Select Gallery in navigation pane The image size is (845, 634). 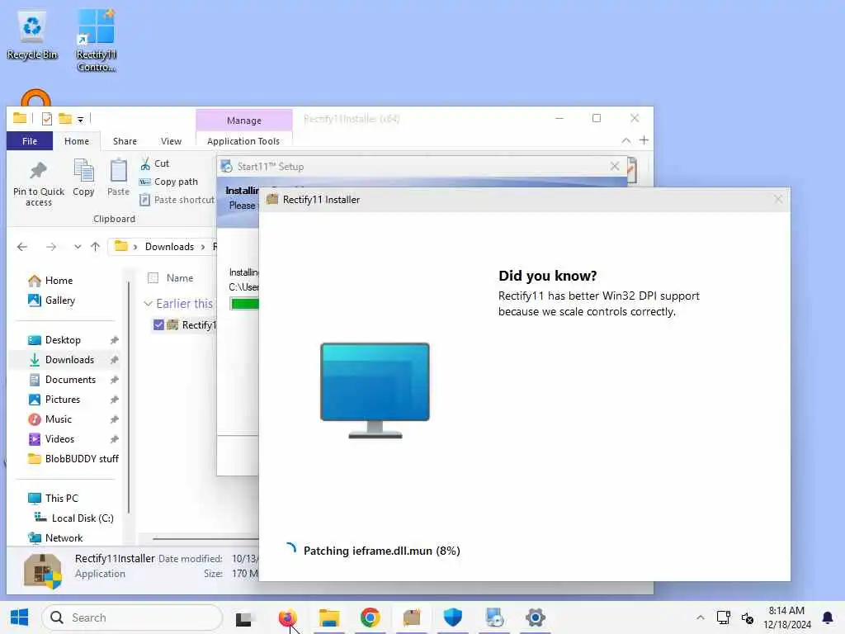pyautogui.click(x=52, y=300)
